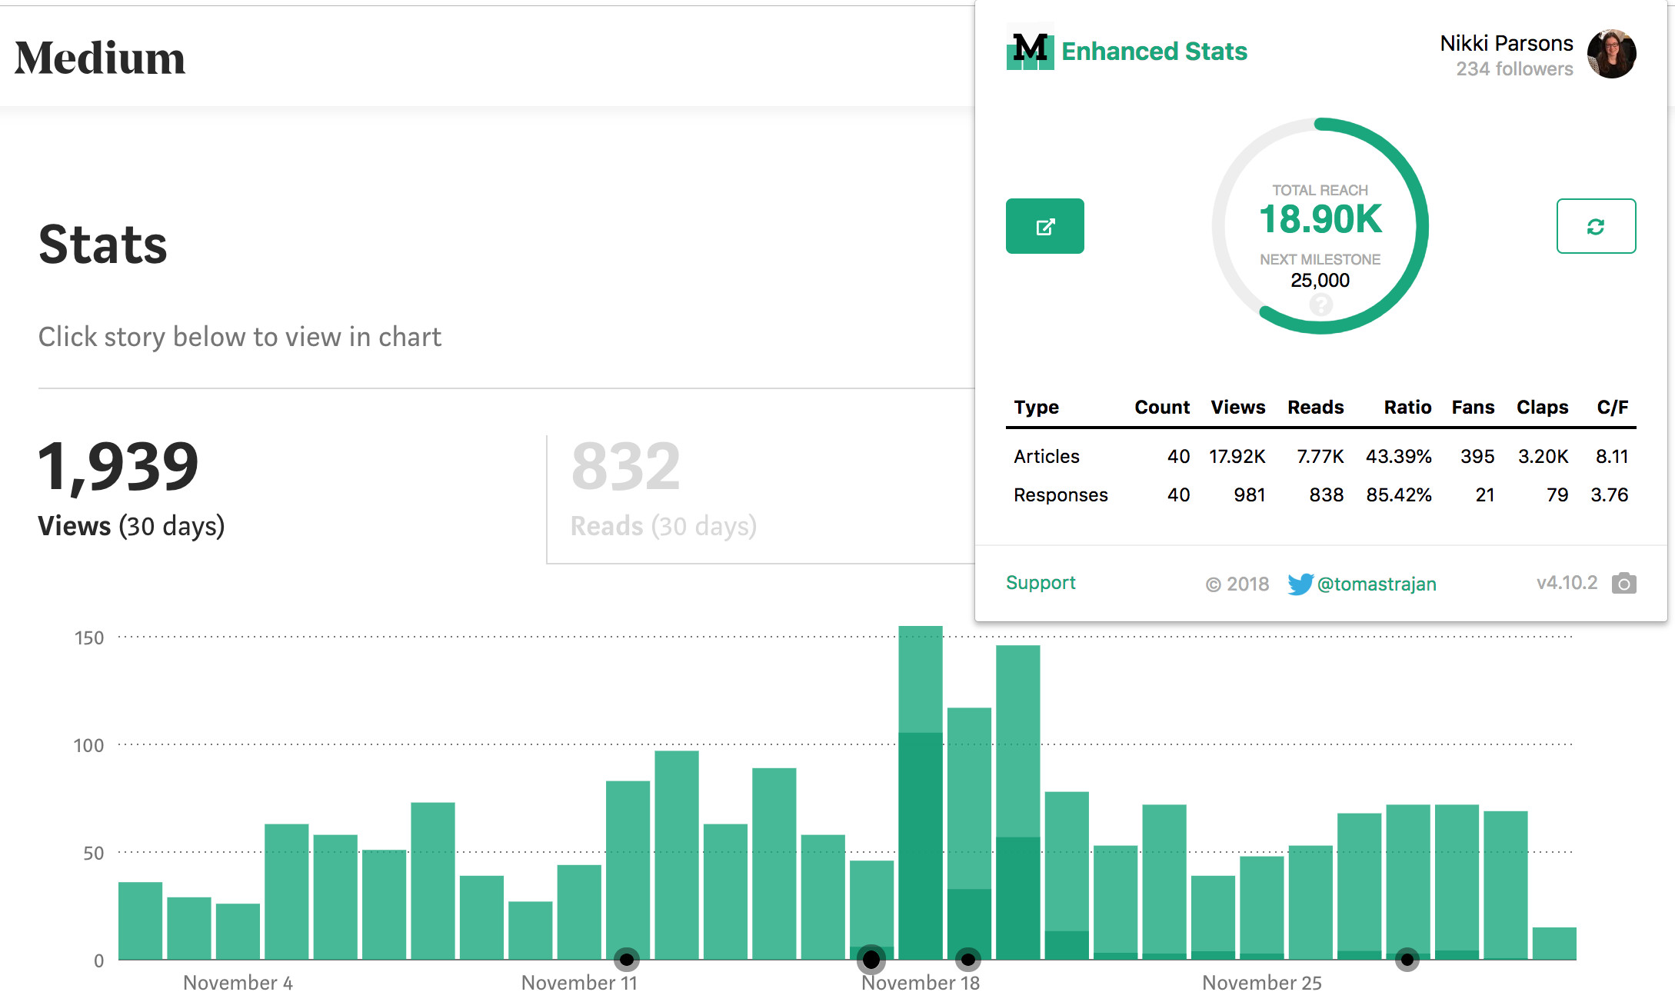Click the Count column header
The image size is (1675, 992).
point(1162,407)
